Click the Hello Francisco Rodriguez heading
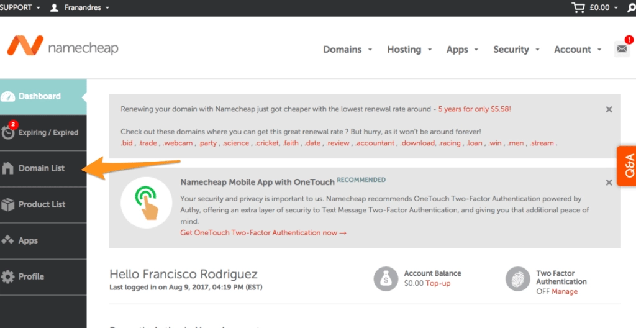Image resolution: width=636 pixels, height=328 pixels. click(183, 274)
